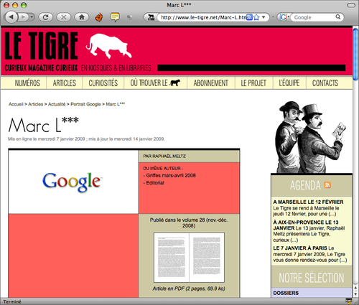Open the L'ÉQUIPE menu item
This screenshot has height=305, width=359.
click(x=289, y=83)
